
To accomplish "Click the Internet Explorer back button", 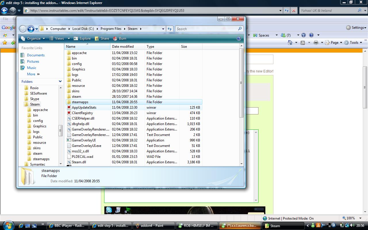I will 4,11.
